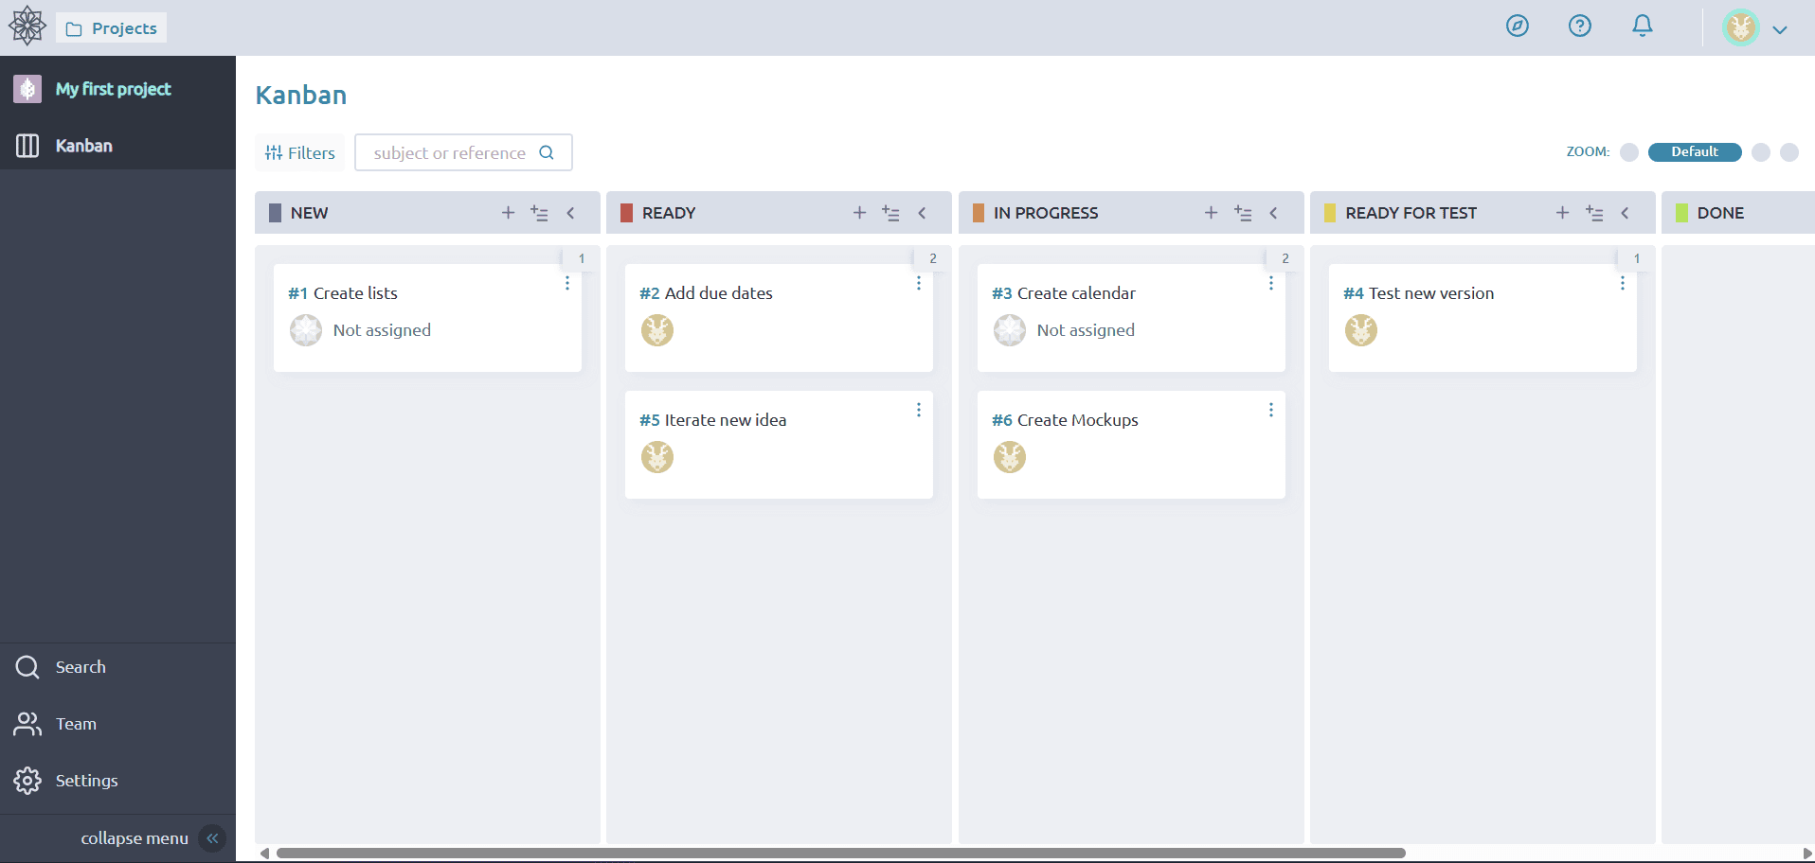Open options menu for card #5 Iterate new idea
Viewport: 1815px width, 863px height.
[x=918, y=410]
